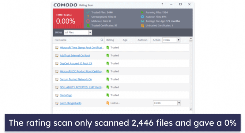This screenshot has height=133, width=245.
Task: Click certificate icon beside Microsoft ECC Product Root
Action: click(57, 71)
